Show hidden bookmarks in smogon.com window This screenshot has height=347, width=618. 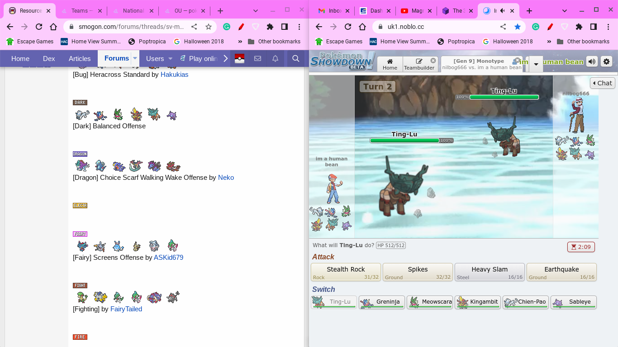coord(240,41)
